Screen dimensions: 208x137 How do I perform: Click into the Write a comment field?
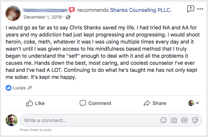point(111,120)
